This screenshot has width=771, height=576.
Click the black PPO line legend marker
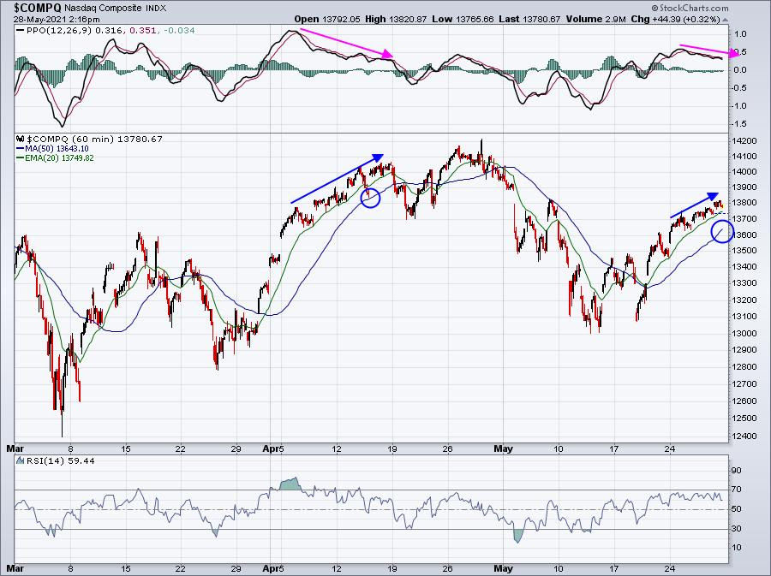click(x=21, y=31)
